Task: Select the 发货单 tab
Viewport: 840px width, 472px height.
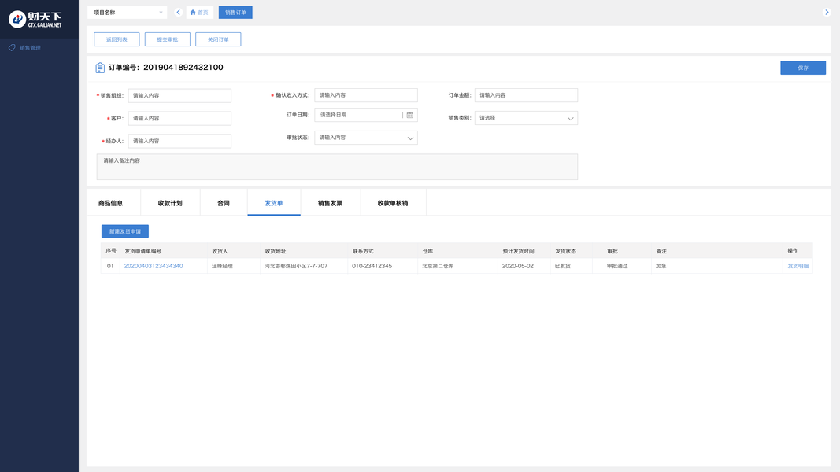Action: [x=274, y=203]
